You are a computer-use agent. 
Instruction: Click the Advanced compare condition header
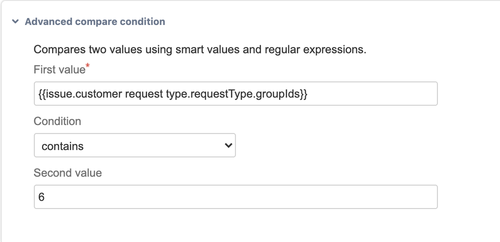pyautogui.click(x=95, y=22)
